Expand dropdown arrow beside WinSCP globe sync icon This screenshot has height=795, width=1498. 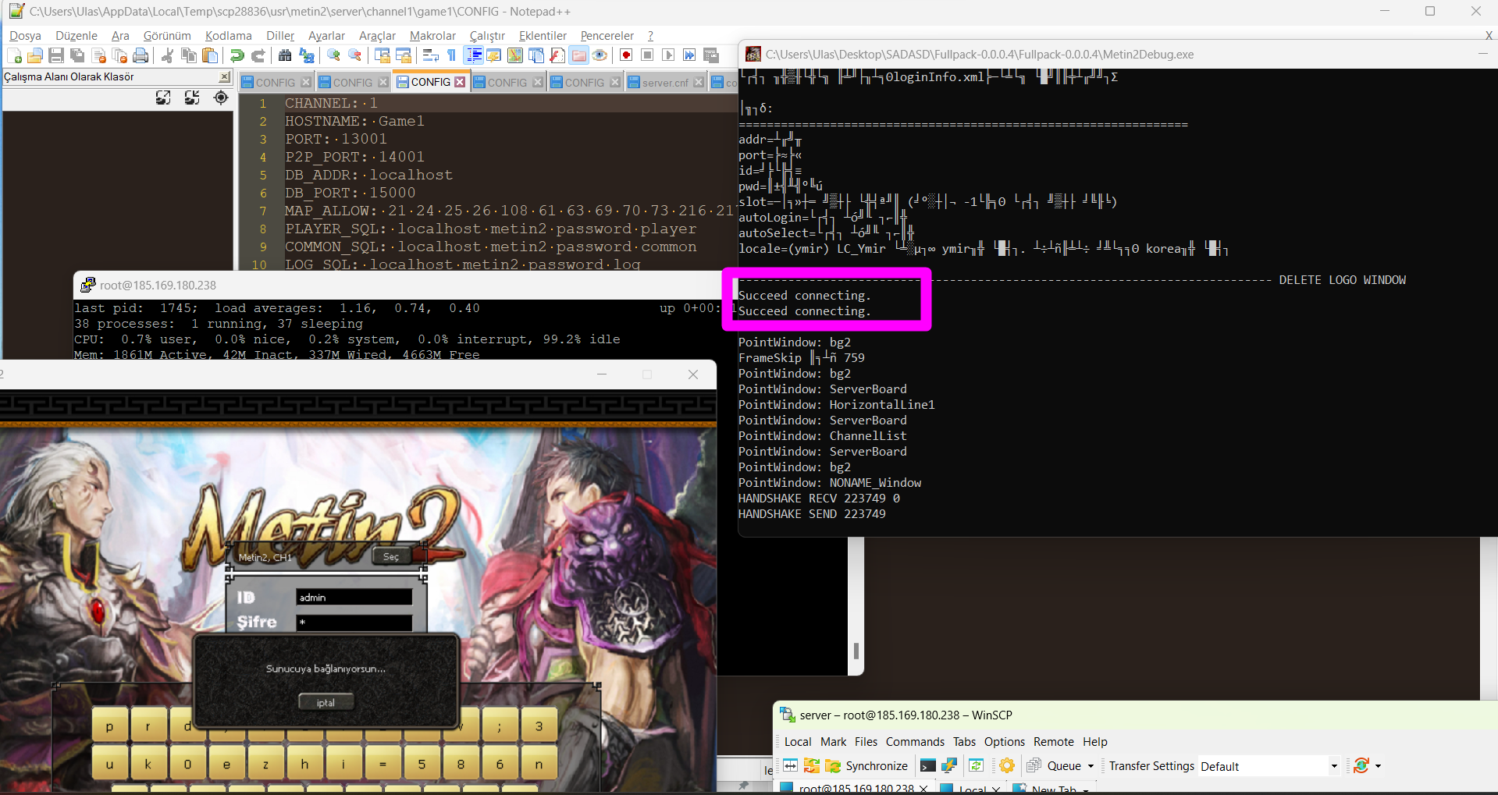tap(1378, 766)
